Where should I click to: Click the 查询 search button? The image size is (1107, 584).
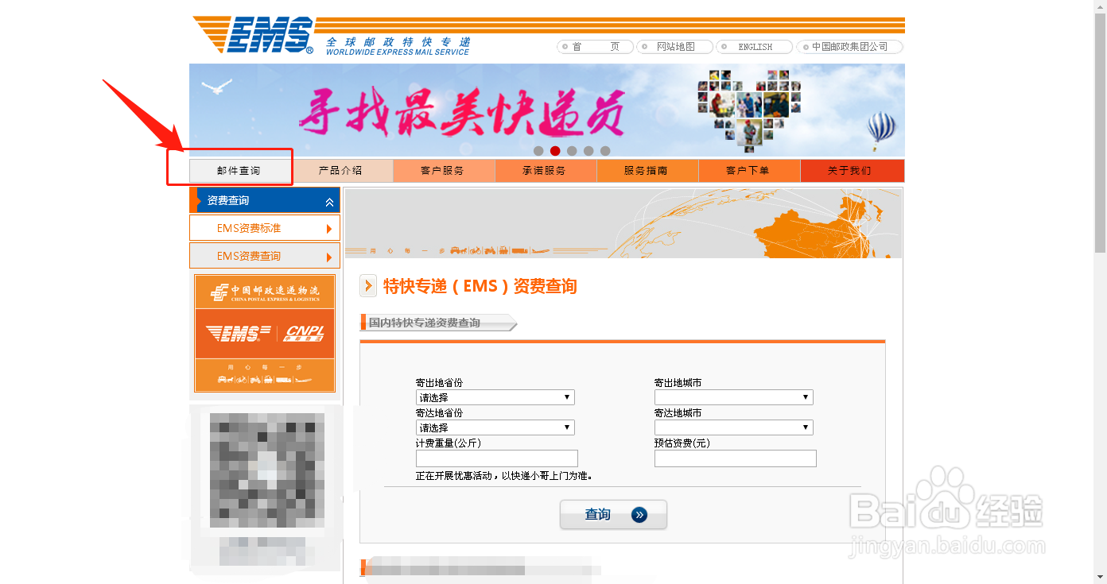pos(613,515)
